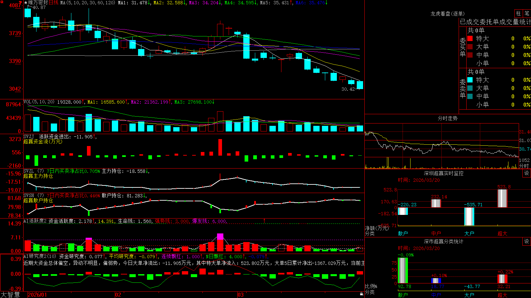Click dark red 大单 swatch in 委买单
This screenshot has height=298, width=531.
470,47
